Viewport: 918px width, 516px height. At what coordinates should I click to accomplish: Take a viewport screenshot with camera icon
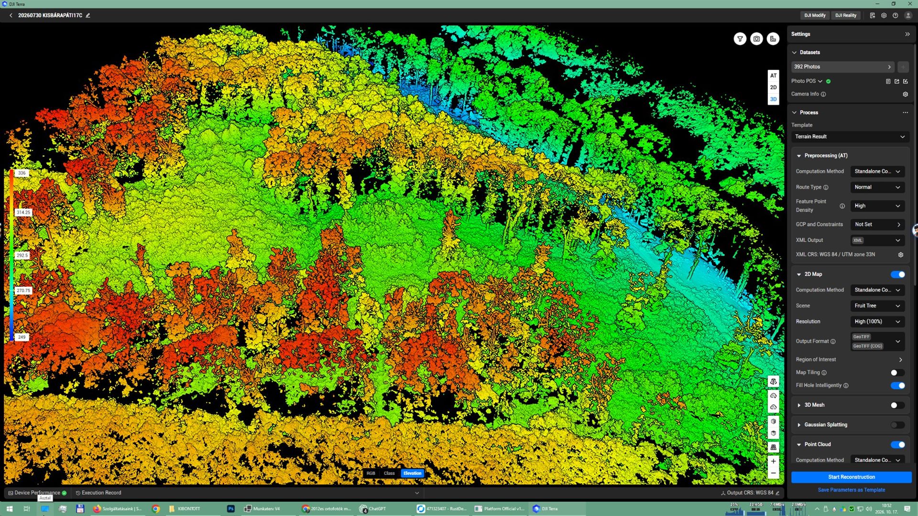tap(756, 39)
